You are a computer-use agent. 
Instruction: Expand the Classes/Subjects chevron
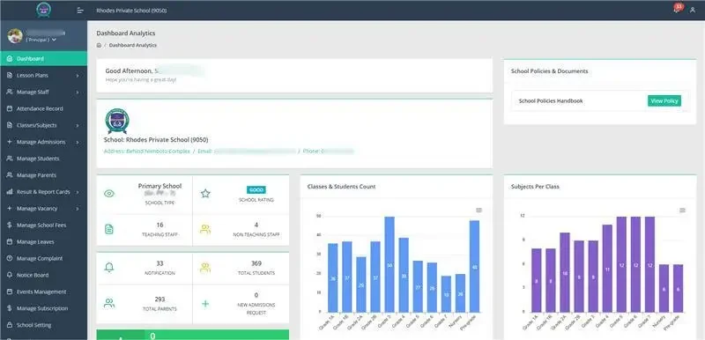(78, 125)
